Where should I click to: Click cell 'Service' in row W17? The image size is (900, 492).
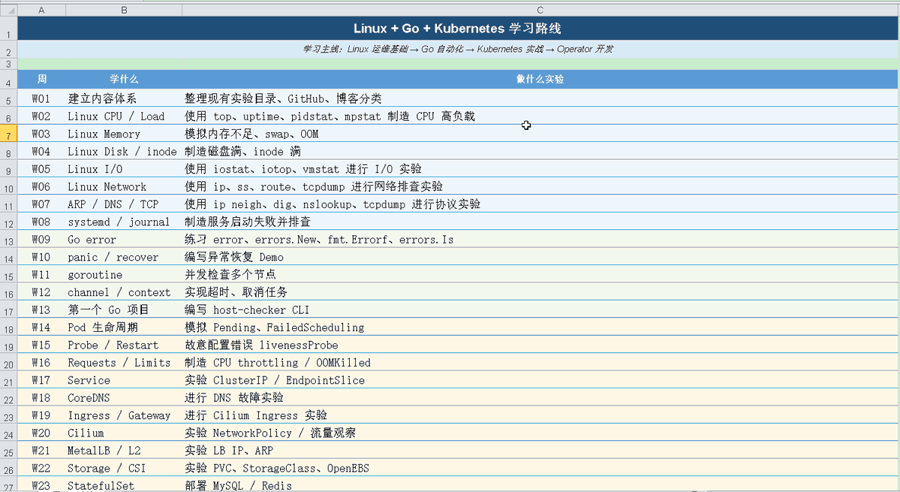point(124,380)
